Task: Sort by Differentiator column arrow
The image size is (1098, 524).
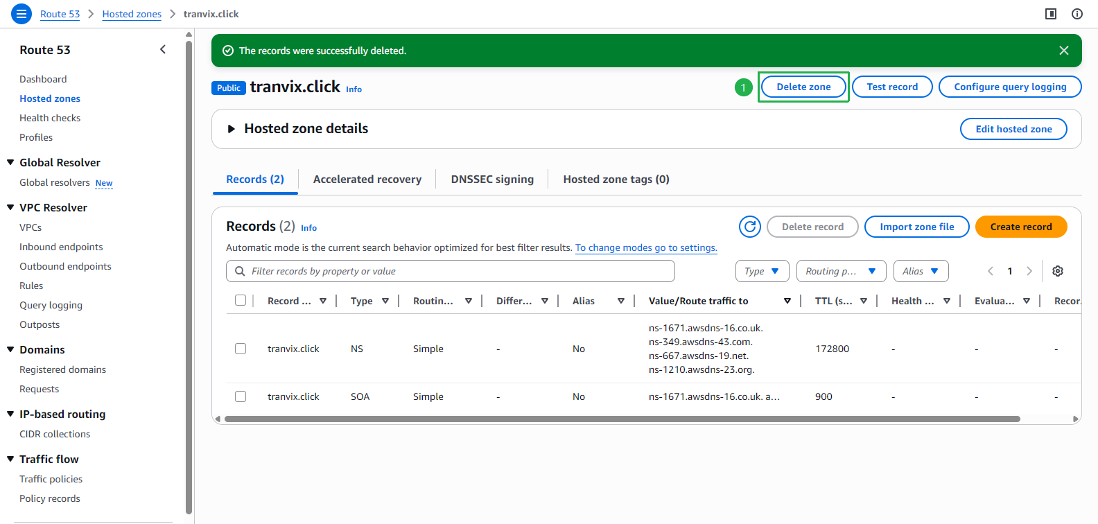Action: 545,301
